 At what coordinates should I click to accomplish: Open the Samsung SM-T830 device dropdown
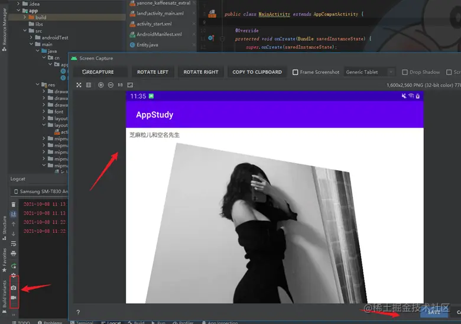click(x=40, y=192)
